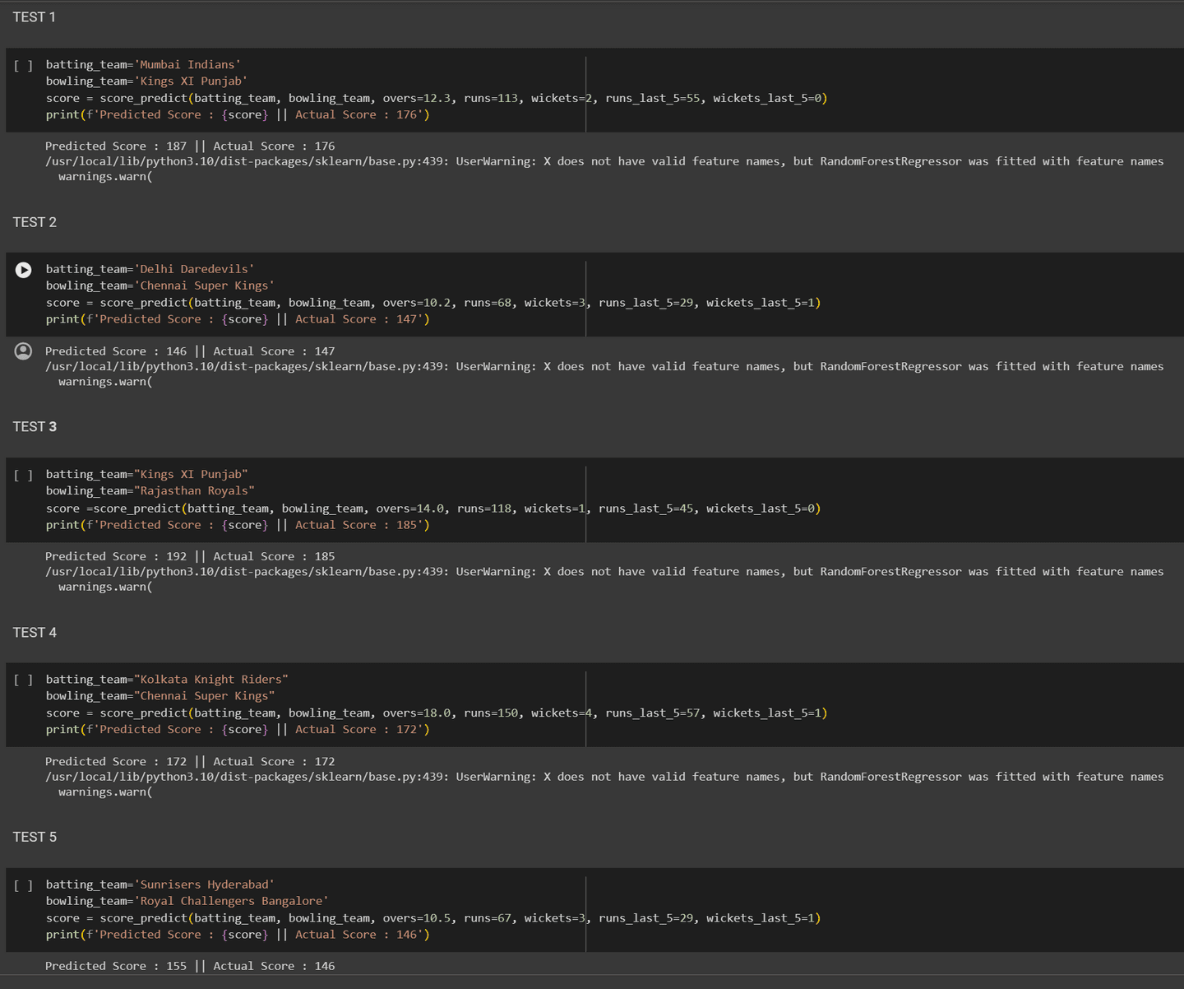Click the score_predict line with overs=18.0
1184x989 pixels.
point(437,714)
